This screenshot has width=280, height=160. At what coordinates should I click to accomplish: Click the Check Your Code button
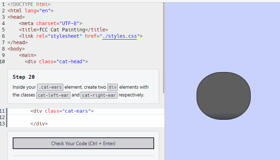[83, 143]
